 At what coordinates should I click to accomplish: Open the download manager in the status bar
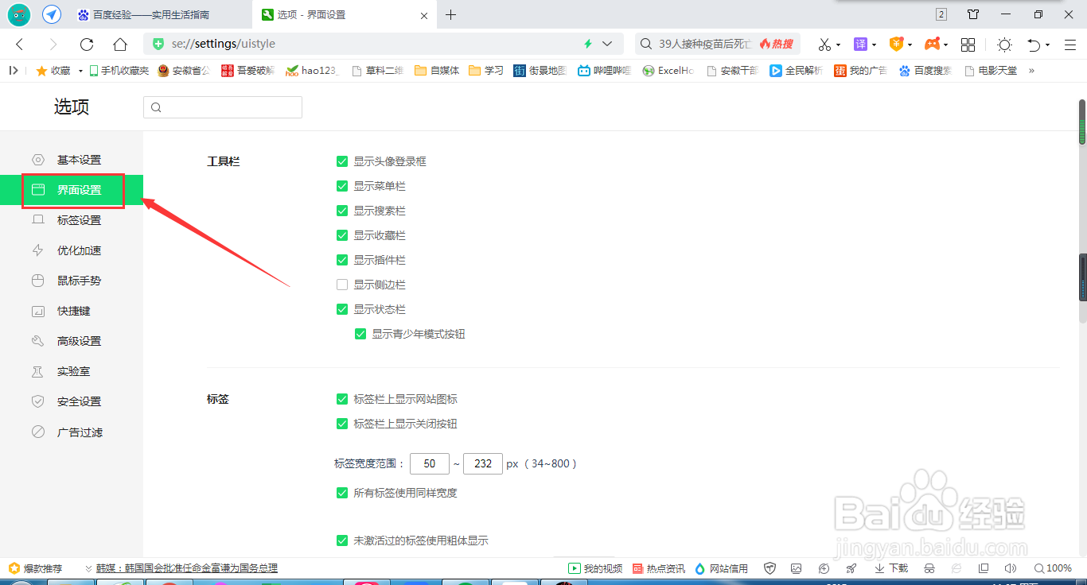pyautogui.click(x=890, y=568)
